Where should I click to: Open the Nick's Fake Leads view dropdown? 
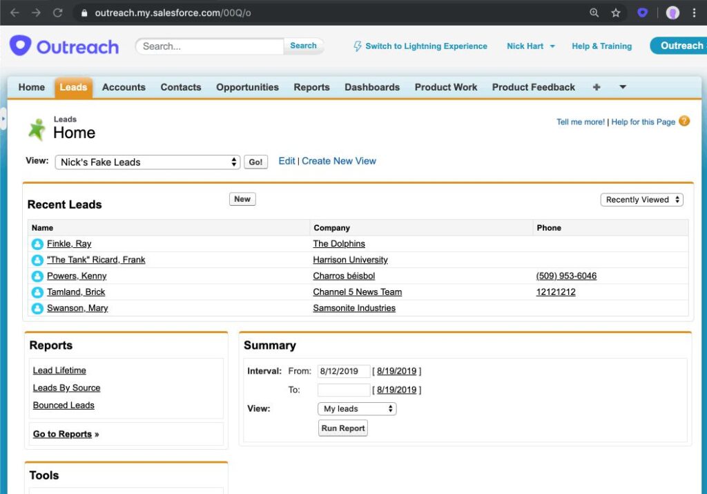(x=148, y=162)
